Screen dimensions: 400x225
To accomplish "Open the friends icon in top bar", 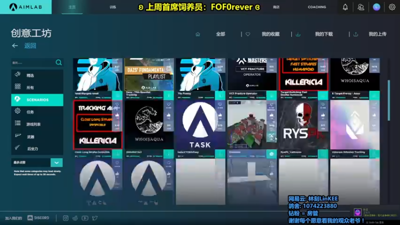I will coord(360,7).
